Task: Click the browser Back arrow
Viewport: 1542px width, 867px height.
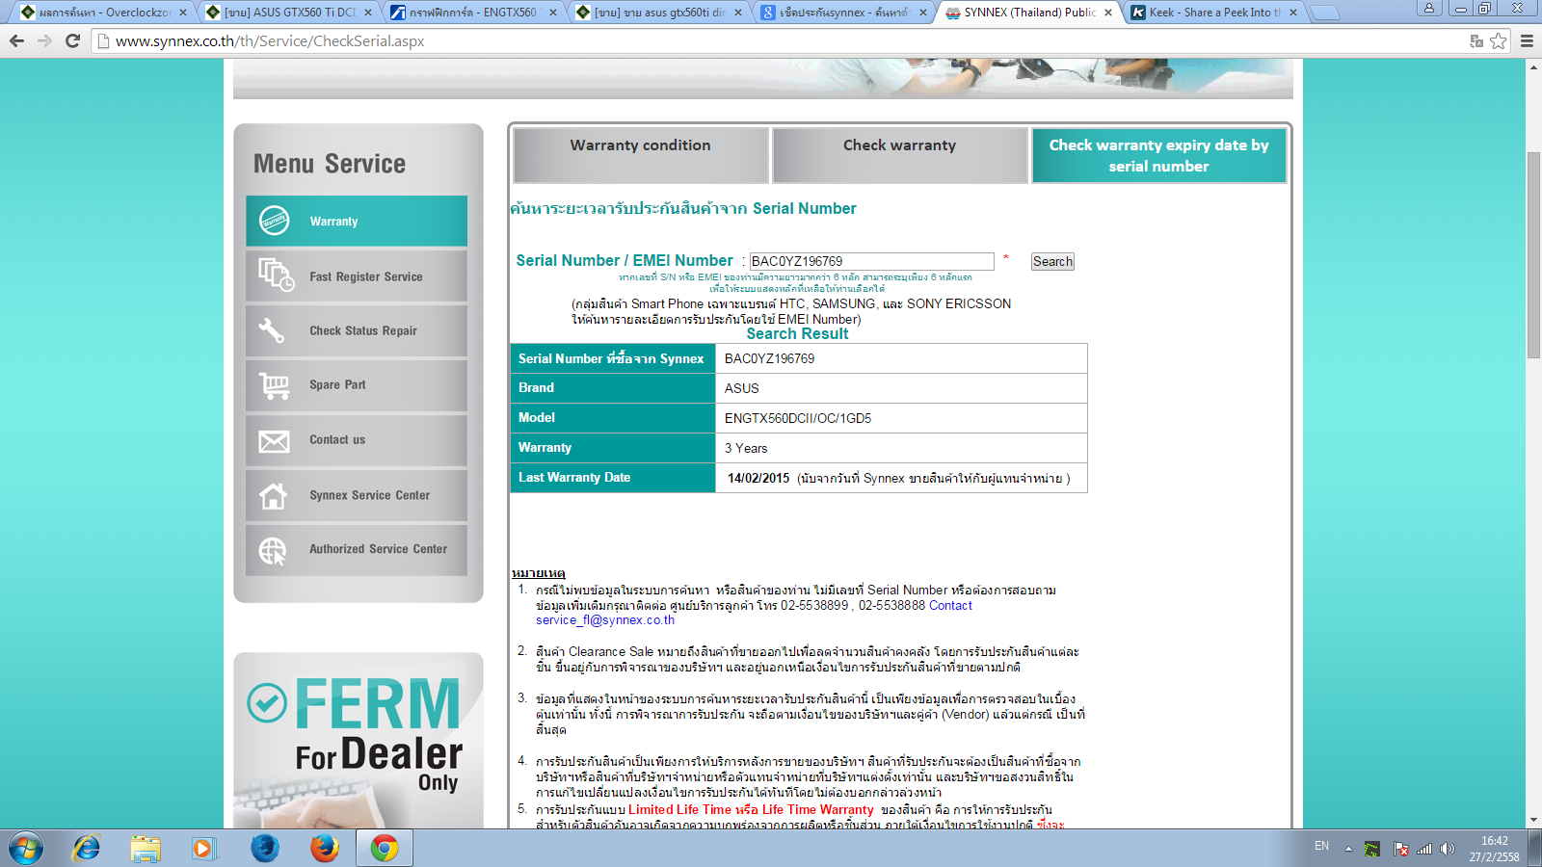Action: tap(16, 40)
